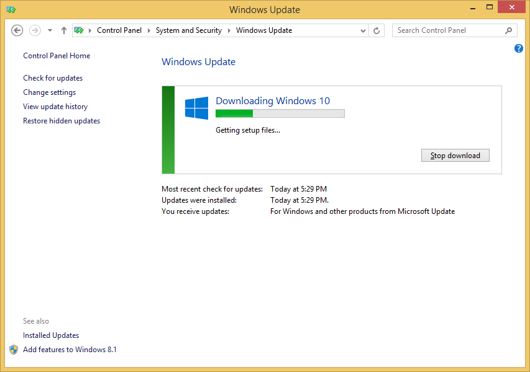This screenshot has height=372, width=530.
Task: Open Installed Updates link
Action: pyautogui.click(x=51, y=335)
